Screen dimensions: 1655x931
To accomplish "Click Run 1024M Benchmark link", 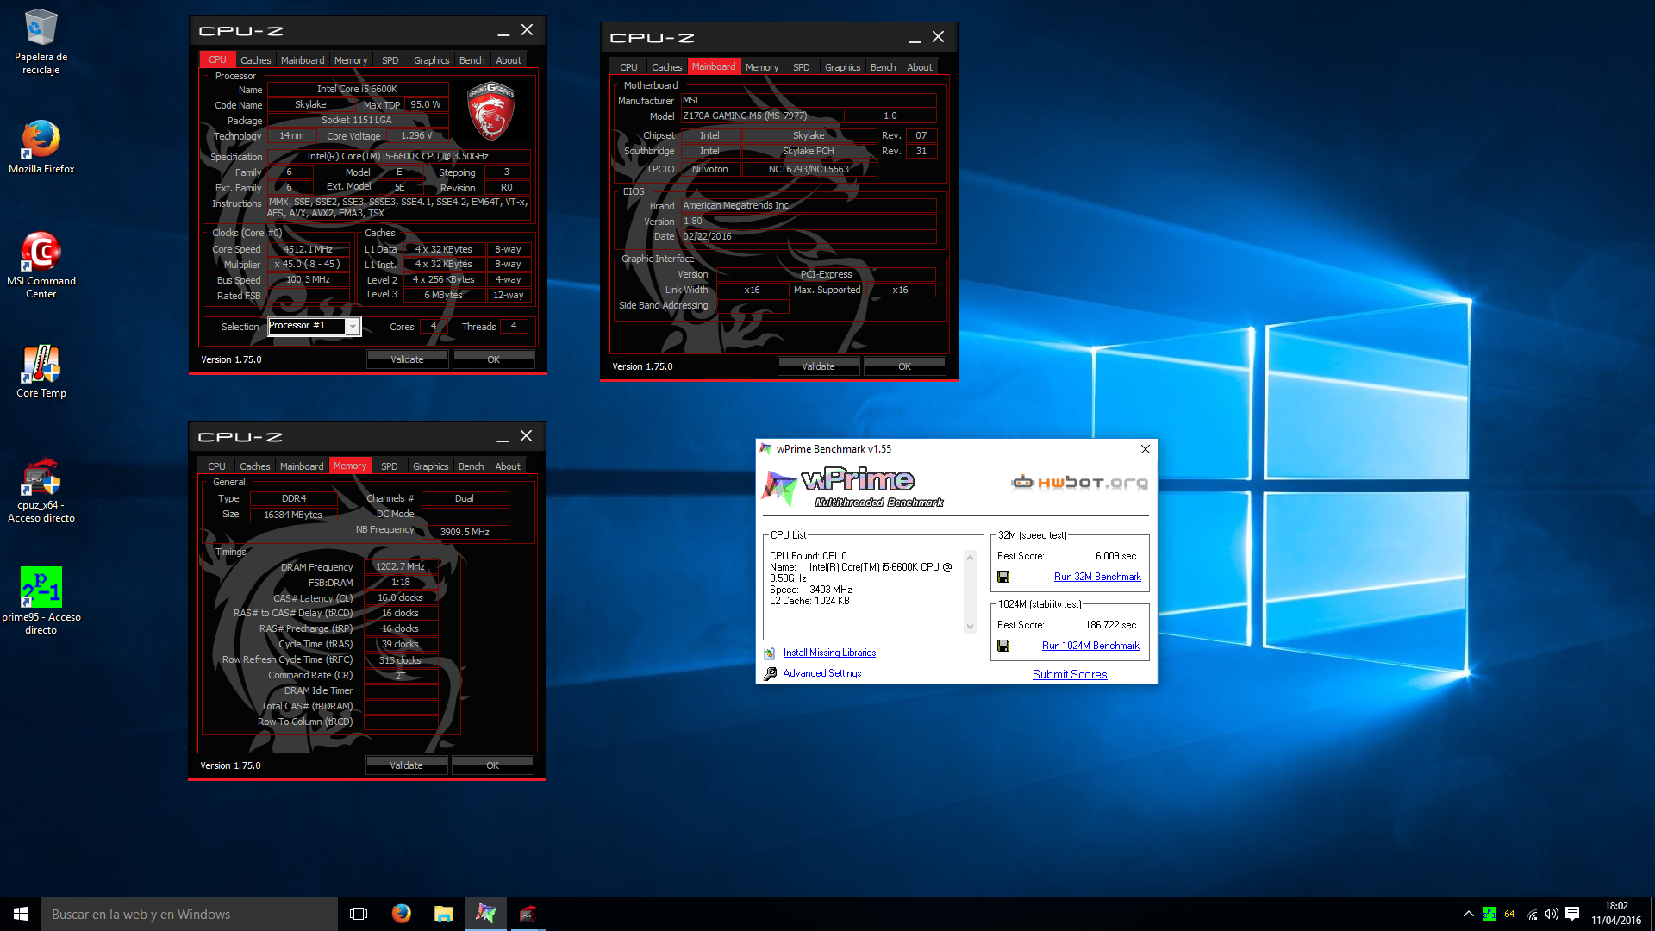I will click(x=1090, y=646).
